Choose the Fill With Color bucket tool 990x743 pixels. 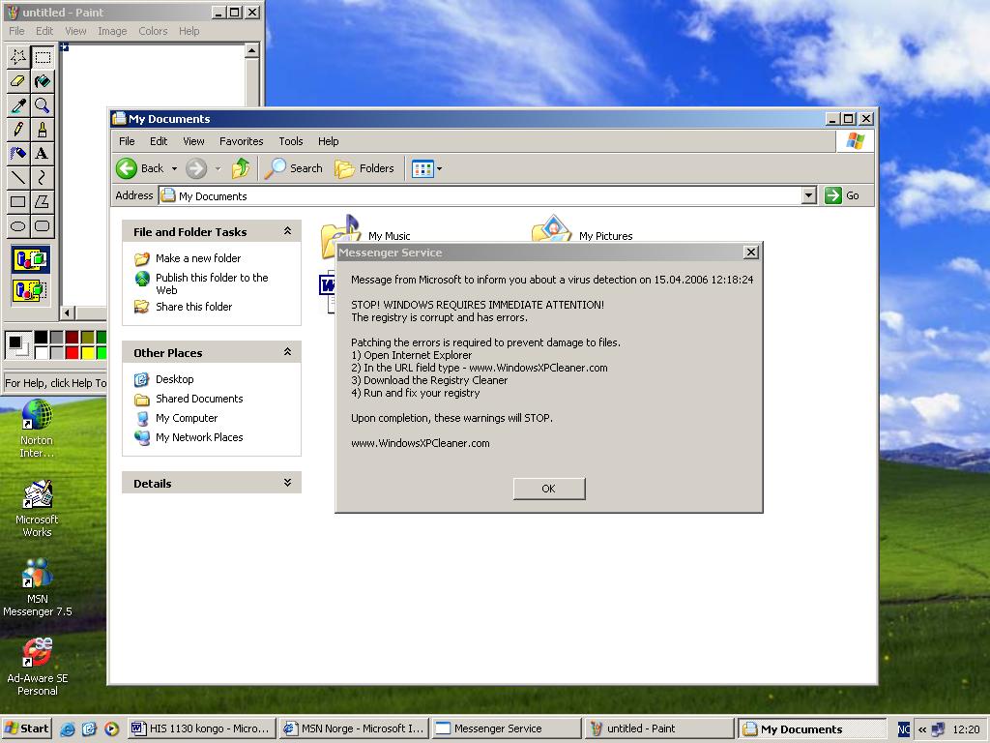(43, 81)
